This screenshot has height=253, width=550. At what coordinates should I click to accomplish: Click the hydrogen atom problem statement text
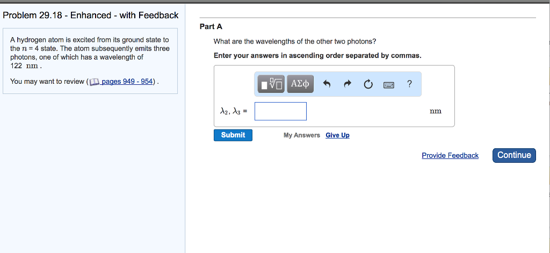[90, 53]
